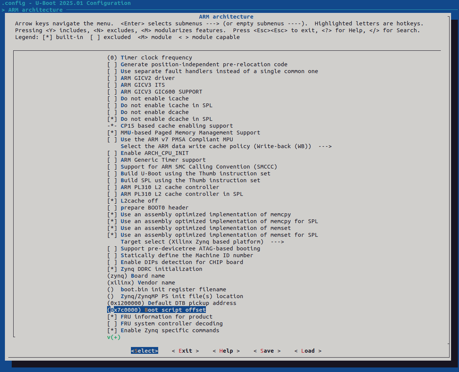Enable ARM GICV2 driver
Image resolution: width=459 pixels, height=372 pixels.
coord(141,78)
